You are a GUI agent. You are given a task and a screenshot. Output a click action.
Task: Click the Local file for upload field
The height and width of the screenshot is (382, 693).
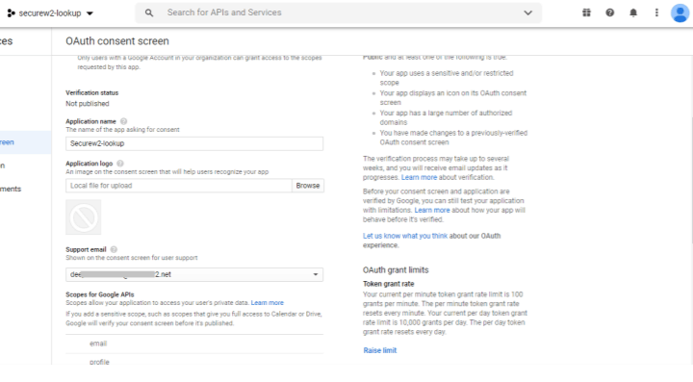point(179,186)
